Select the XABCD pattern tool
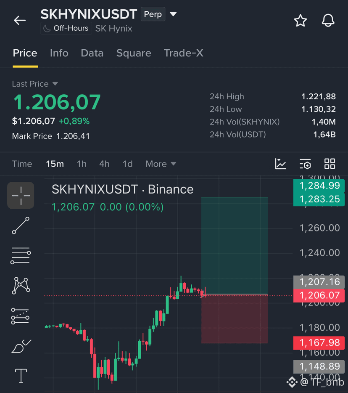 [21, 286]
